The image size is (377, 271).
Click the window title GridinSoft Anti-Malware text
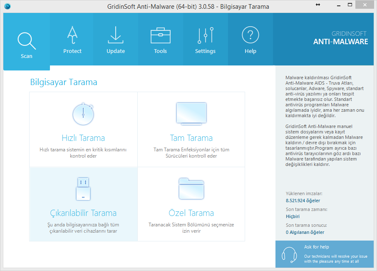pos(188,7)
